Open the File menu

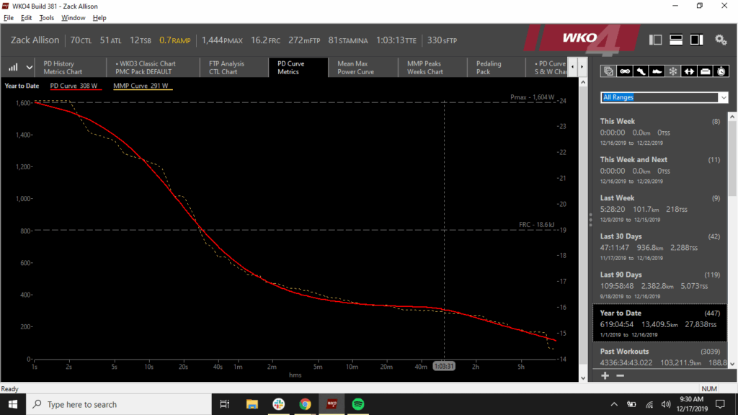click(x=9, y=18)
